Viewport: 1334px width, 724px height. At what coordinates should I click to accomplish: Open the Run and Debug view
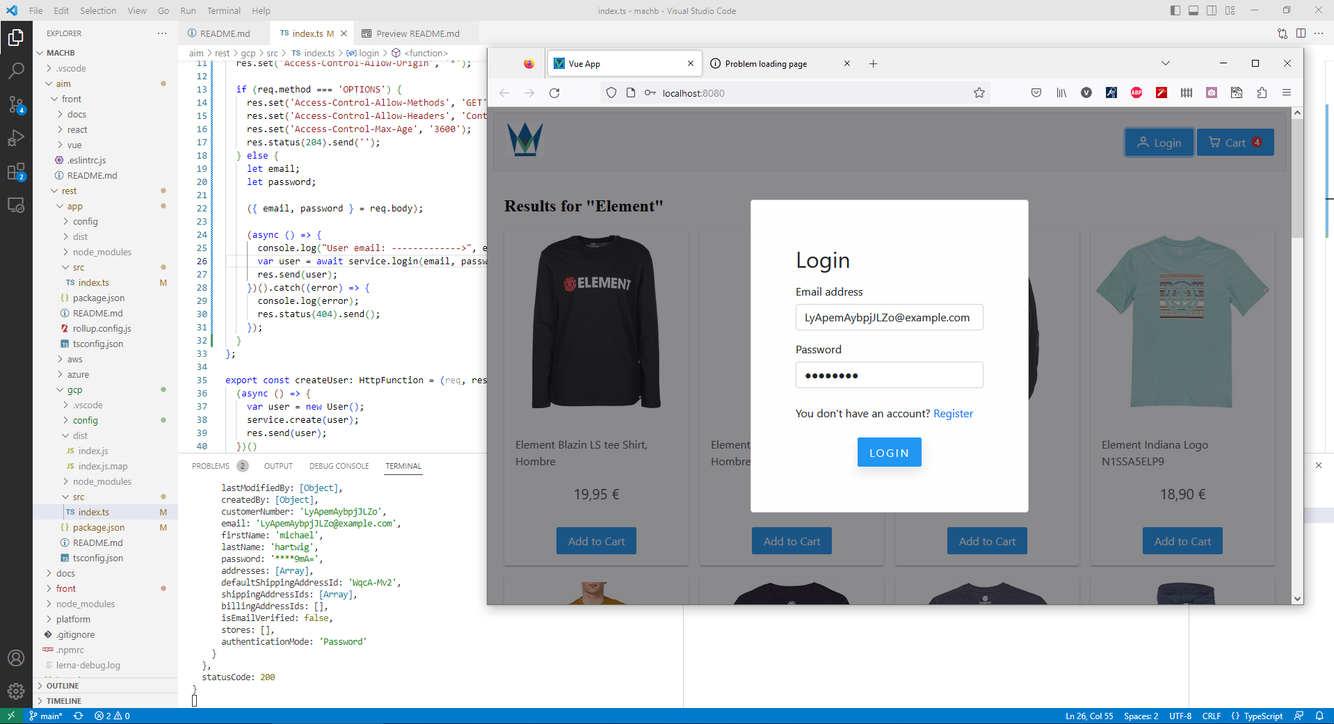16,138
